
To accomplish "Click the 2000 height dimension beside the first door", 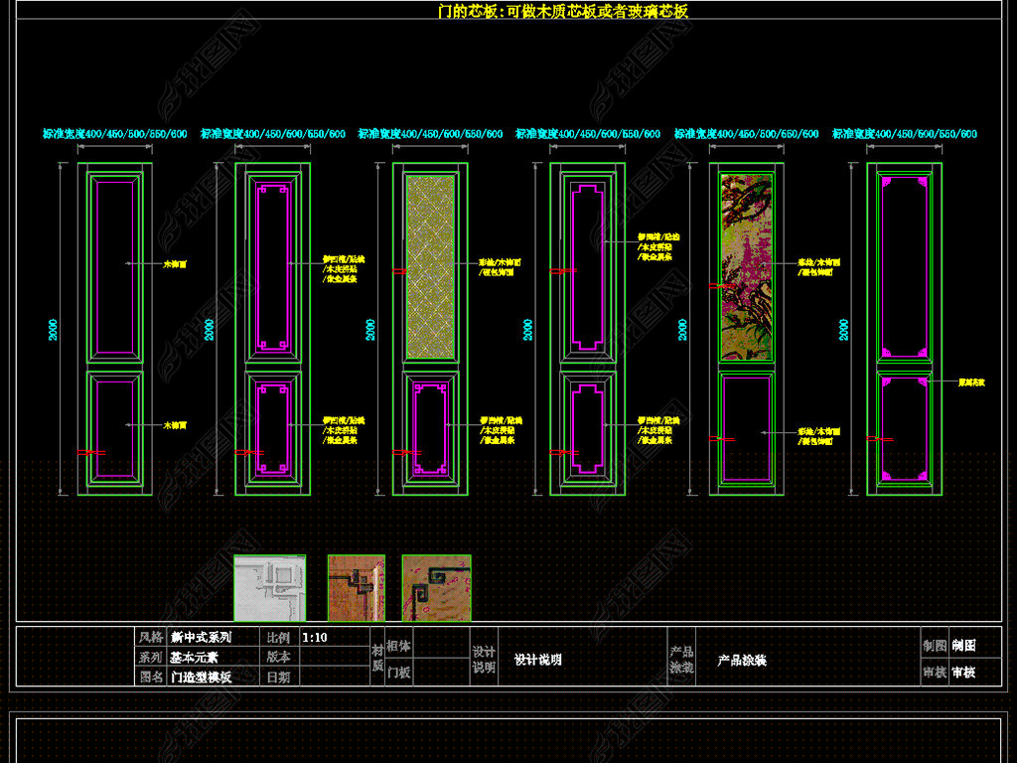I will coord(54,329).
